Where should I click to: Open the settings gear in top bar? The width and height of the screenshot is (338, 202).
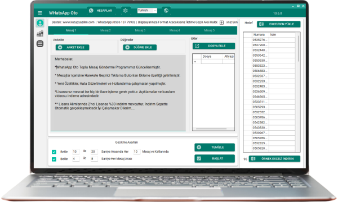point(126,11)
